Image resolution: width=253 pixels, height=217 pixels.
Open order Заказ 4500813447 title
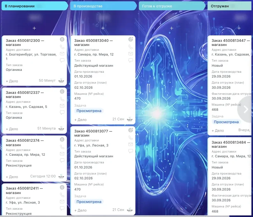click(x=231, y=42)
